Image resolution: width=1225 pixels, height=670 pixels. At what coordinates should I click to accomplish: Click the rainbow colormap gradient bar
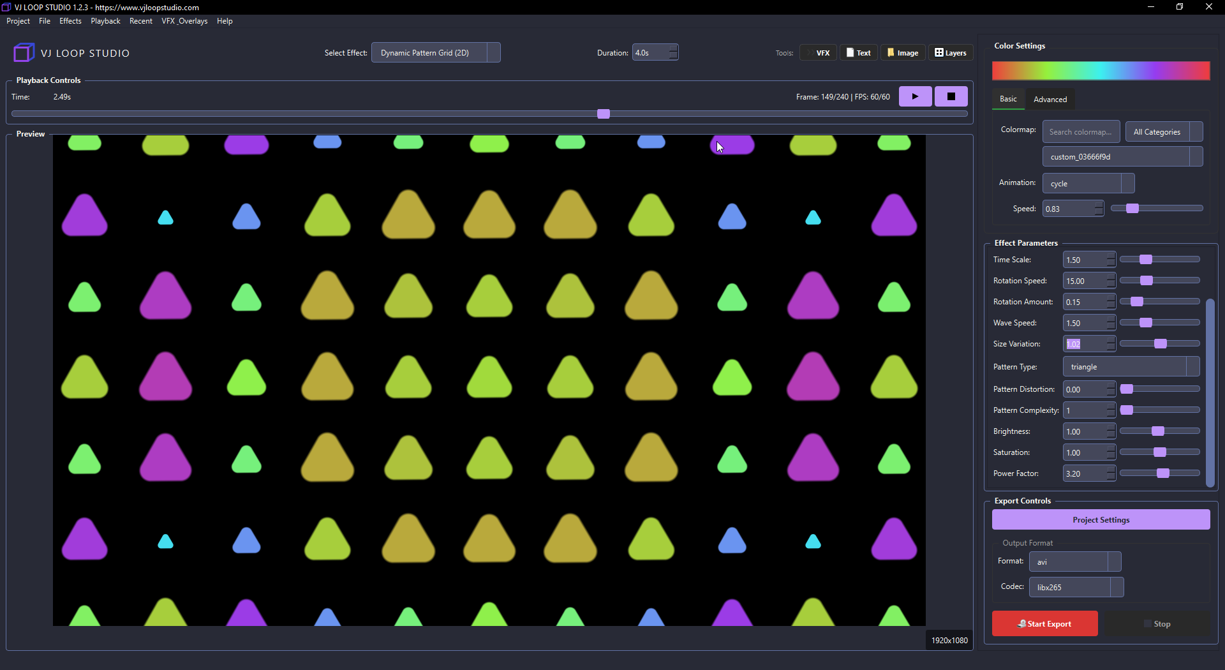[1101, 71]
